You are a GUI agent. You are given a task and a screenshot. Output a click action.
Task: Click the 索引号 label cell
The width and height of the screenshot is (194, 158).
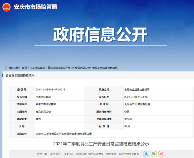[22, 90]
